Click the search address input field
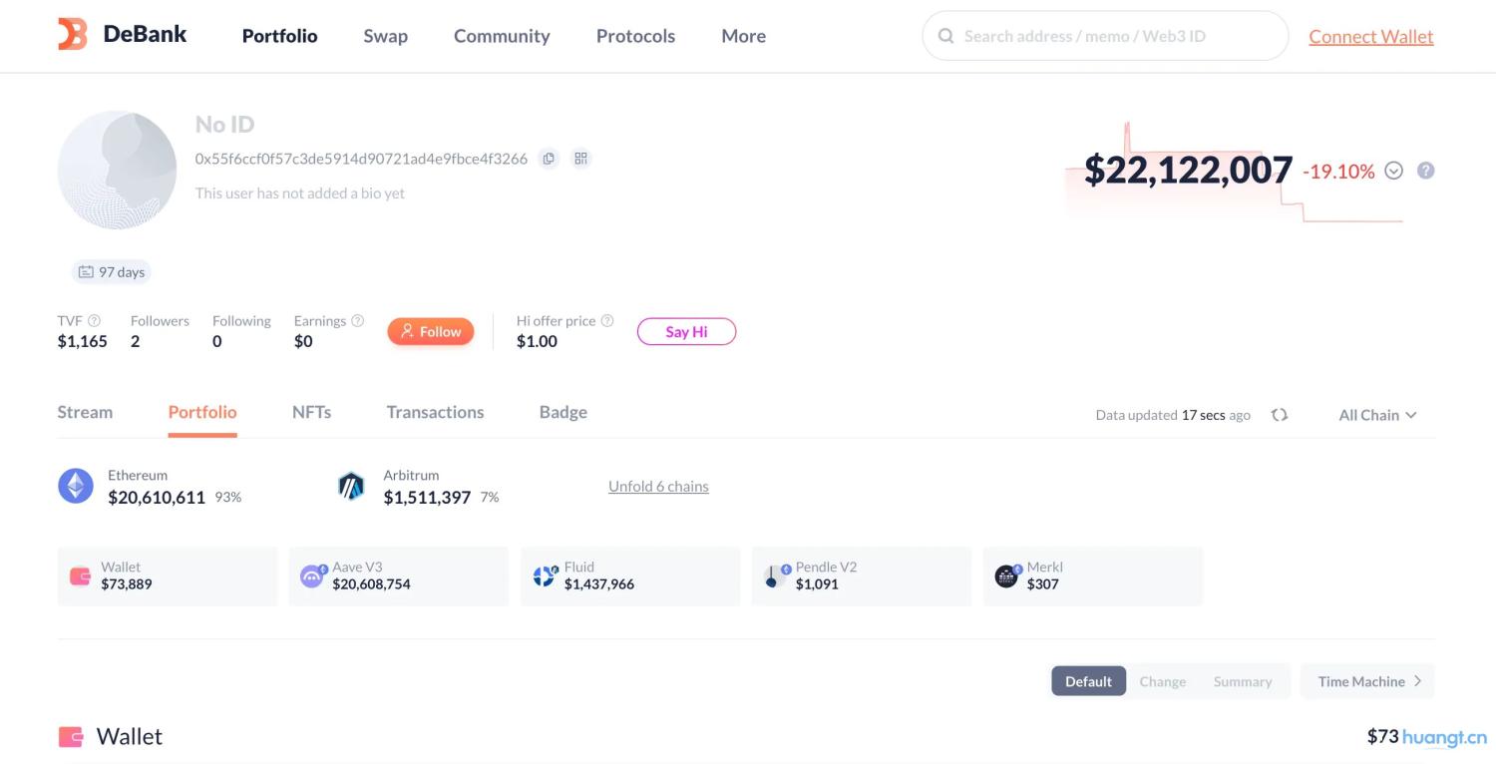The width and height of the screenshot is (1496, 764). tap(1104, 35)
